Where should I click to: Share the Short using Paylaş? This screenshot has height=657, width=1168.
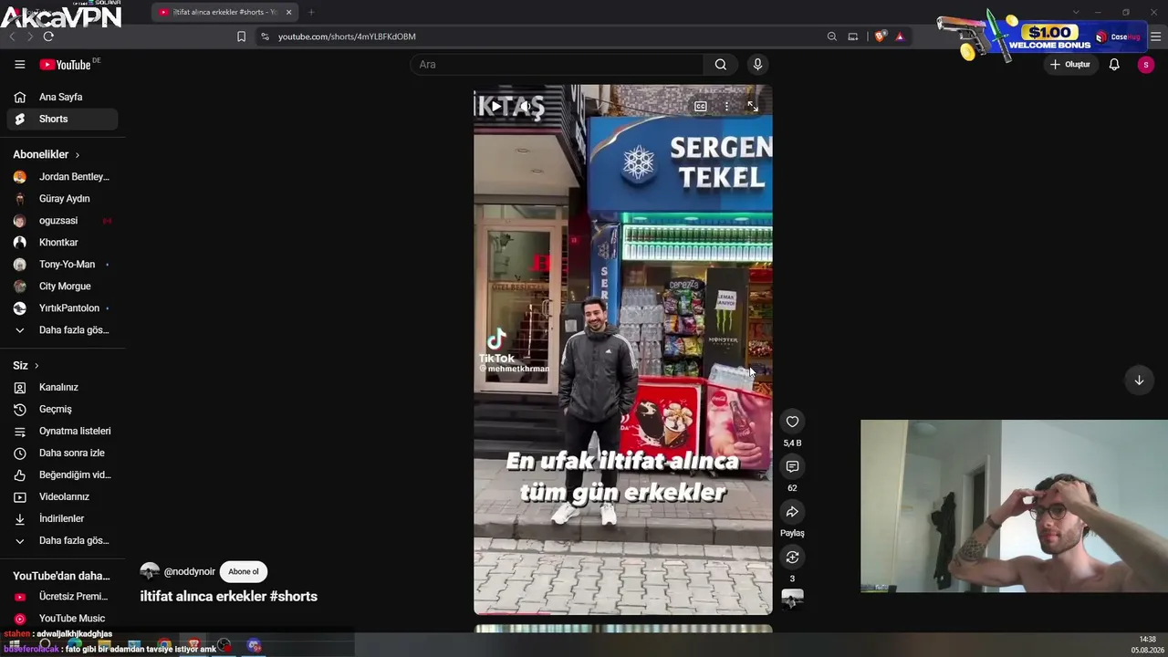click(792, 512)
